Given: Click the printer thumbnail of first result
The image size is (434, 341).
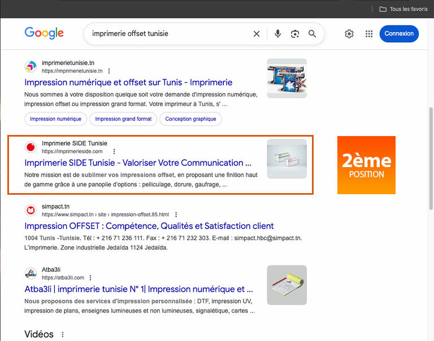Looking at the screenshot, I should tap(287, 78).
